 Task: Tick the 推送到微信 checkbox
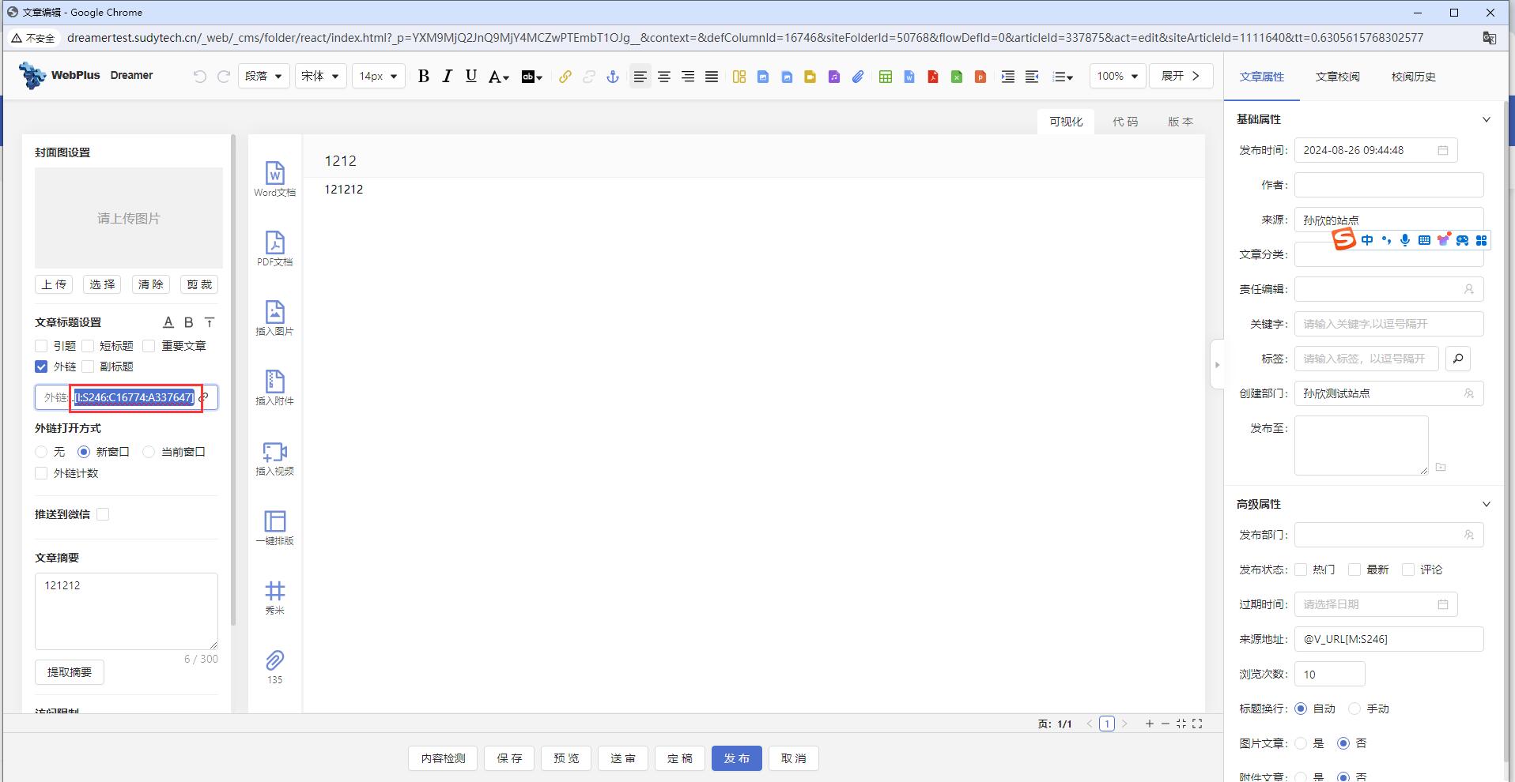point(103,514)
